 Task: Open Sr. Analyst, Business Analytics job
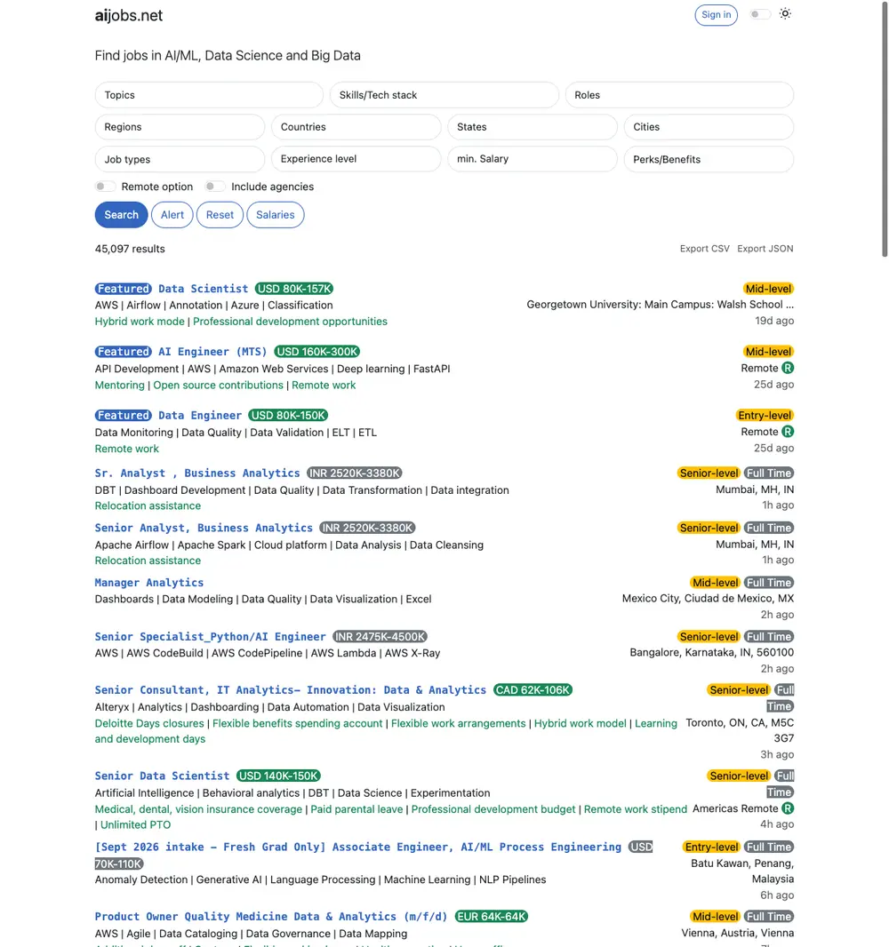click(197, 473)
